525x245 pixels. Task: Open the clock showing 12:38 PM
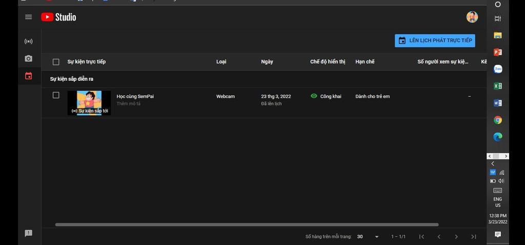click(x=498, y=218)
